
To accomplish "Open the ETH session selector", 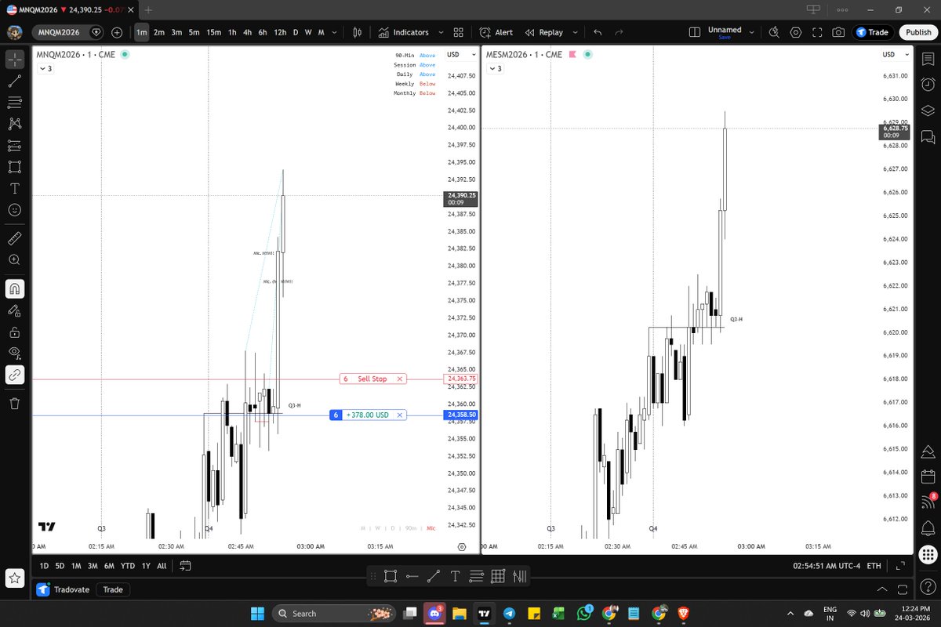I will [x=874, y=566].
